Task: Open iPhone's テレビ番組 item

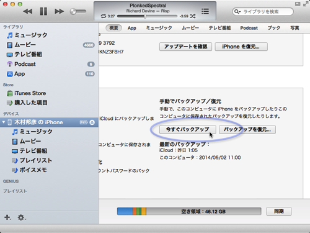Action: pos(49,151)
